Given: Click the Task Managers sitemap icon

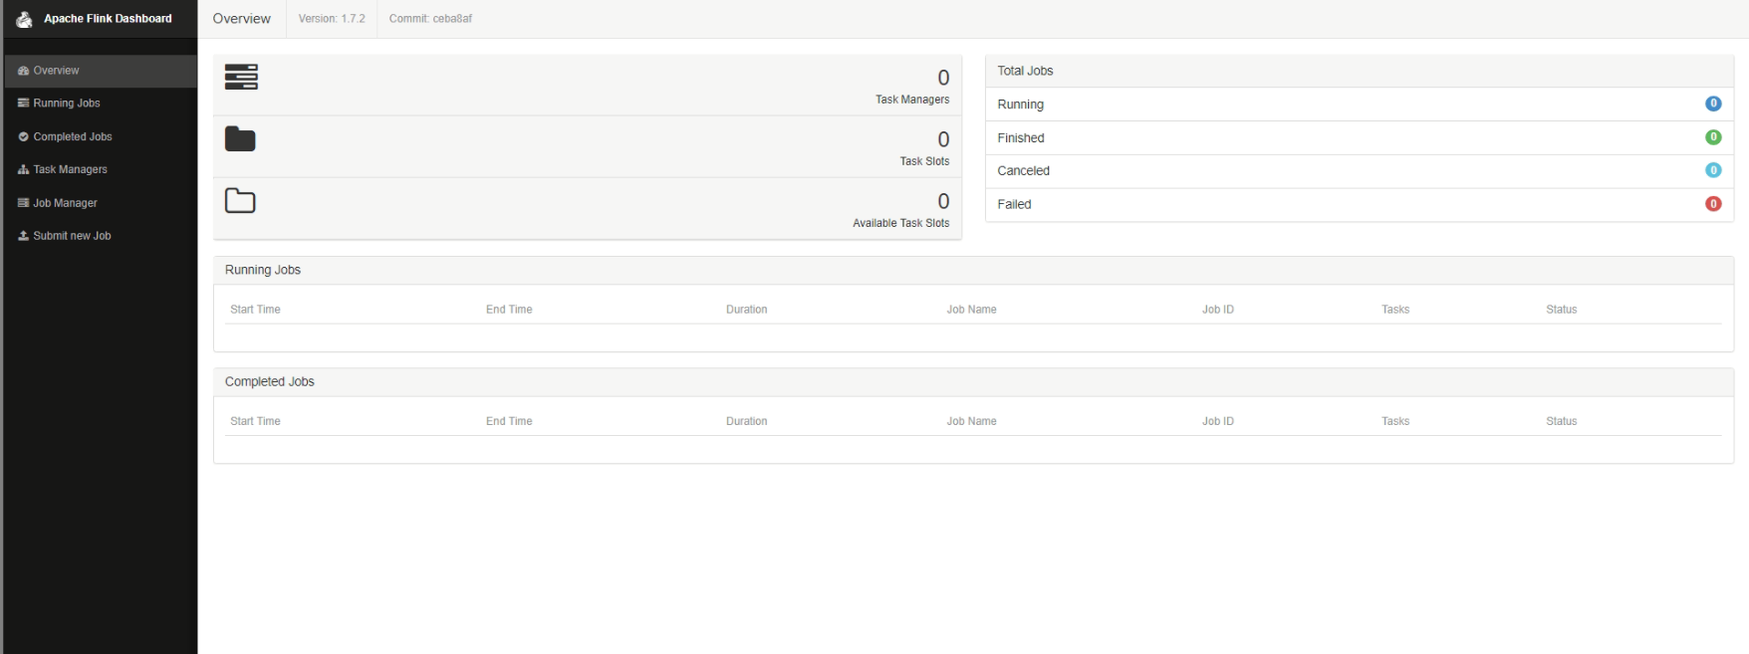Looking at the screenshot, I should (23, 170).
